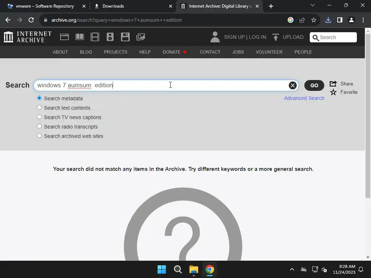Click the user avatar icon
Viewport: 371px width, 278px height.
(215, 37)
